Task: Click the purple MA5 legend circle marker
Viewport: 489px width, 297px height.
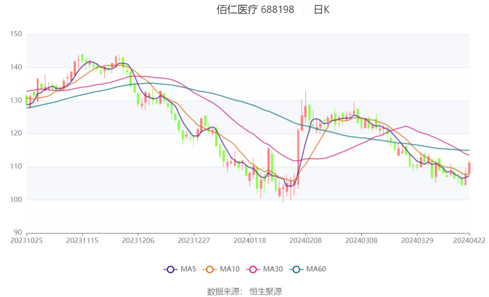Action: [x=170, y=269]
